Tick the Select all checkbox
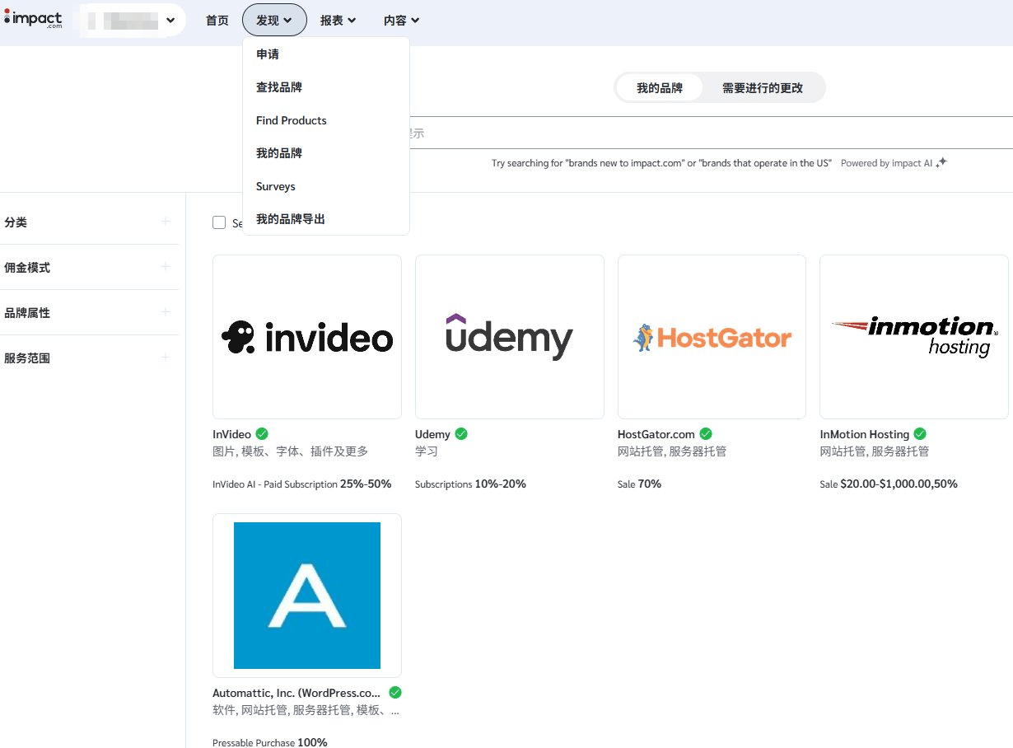The height and width of the screenshot is (748, 1013). [219, 222]
